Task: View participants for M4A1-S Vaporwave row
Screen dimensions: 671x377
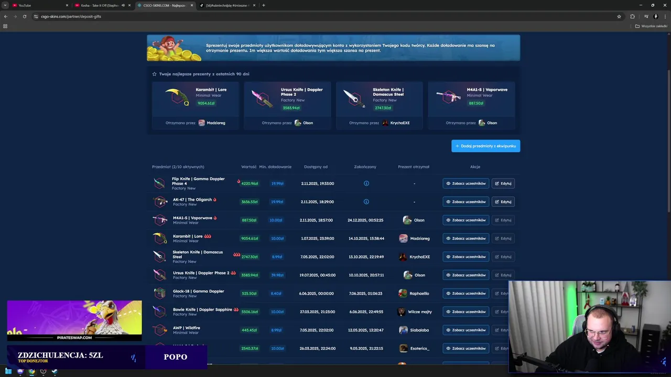Action: pyautogui.click(x=466, y=220)
